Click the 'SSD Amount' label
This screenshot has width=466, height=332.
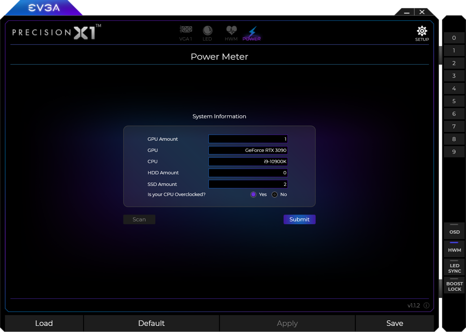tap(162, 184)
